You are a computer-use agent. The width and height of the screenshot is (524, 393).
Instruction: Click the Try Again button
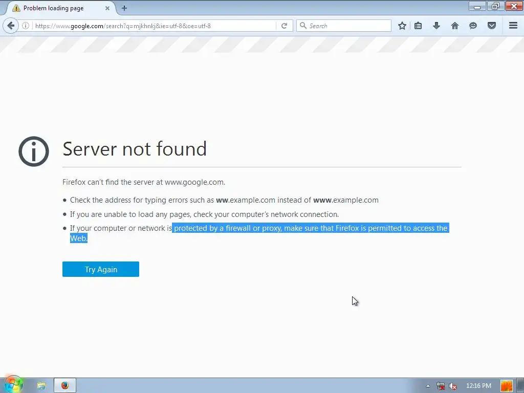click(101, 269)
